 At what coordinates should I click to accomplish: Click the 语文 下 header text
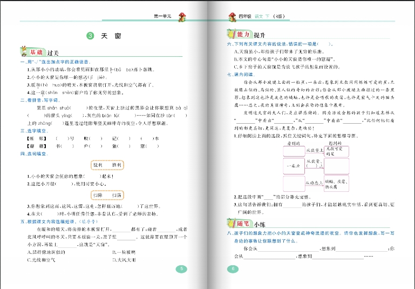pos(263,17)
